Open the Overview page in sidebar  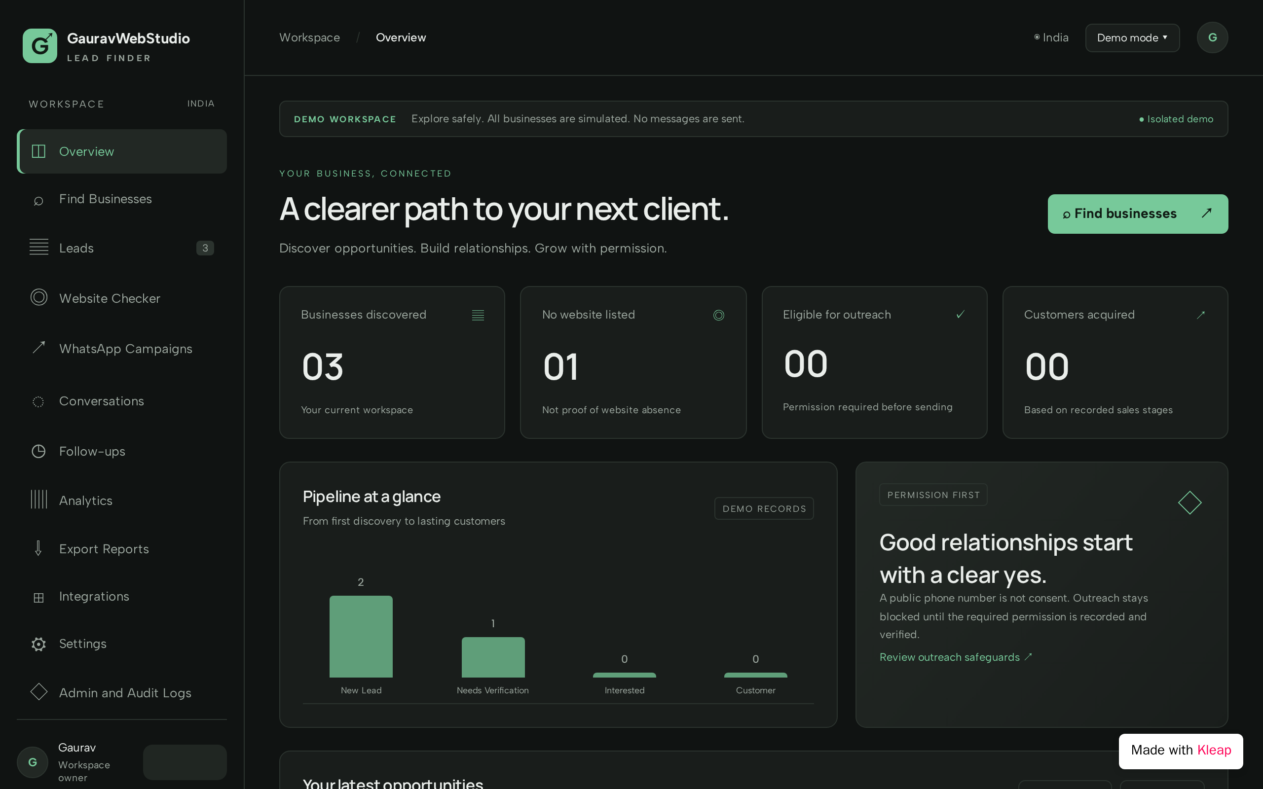(122, 151)
